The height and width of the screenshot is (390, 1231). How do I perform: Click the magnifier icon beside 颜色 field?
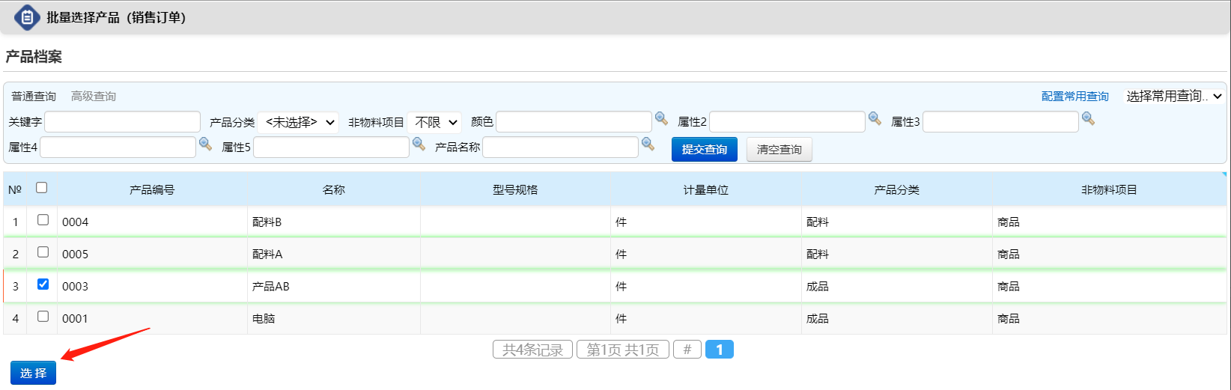[x=661, y=118]
